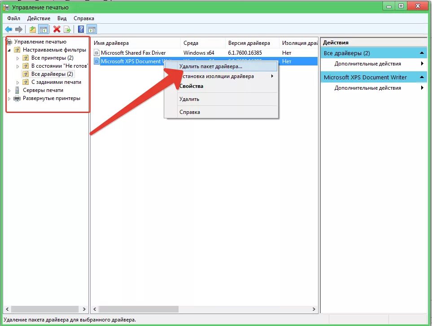The width and height of the screenshot is (432, 326).
Task: Open Help with the question mark icon
Action: point(81,29)
